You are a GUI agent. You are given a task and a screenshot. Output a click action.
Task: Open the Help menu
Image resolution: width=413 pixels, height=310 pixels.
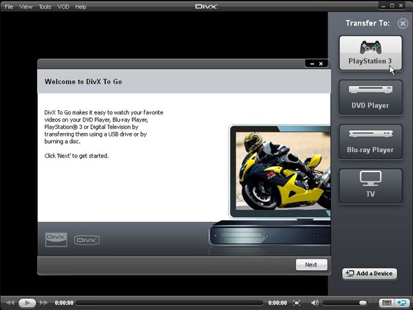81,7
